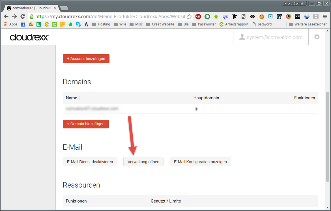This screenshot has width=331, height=211.
Task: Click the Verwaltung öffnen button
Action: pos(143,162)
